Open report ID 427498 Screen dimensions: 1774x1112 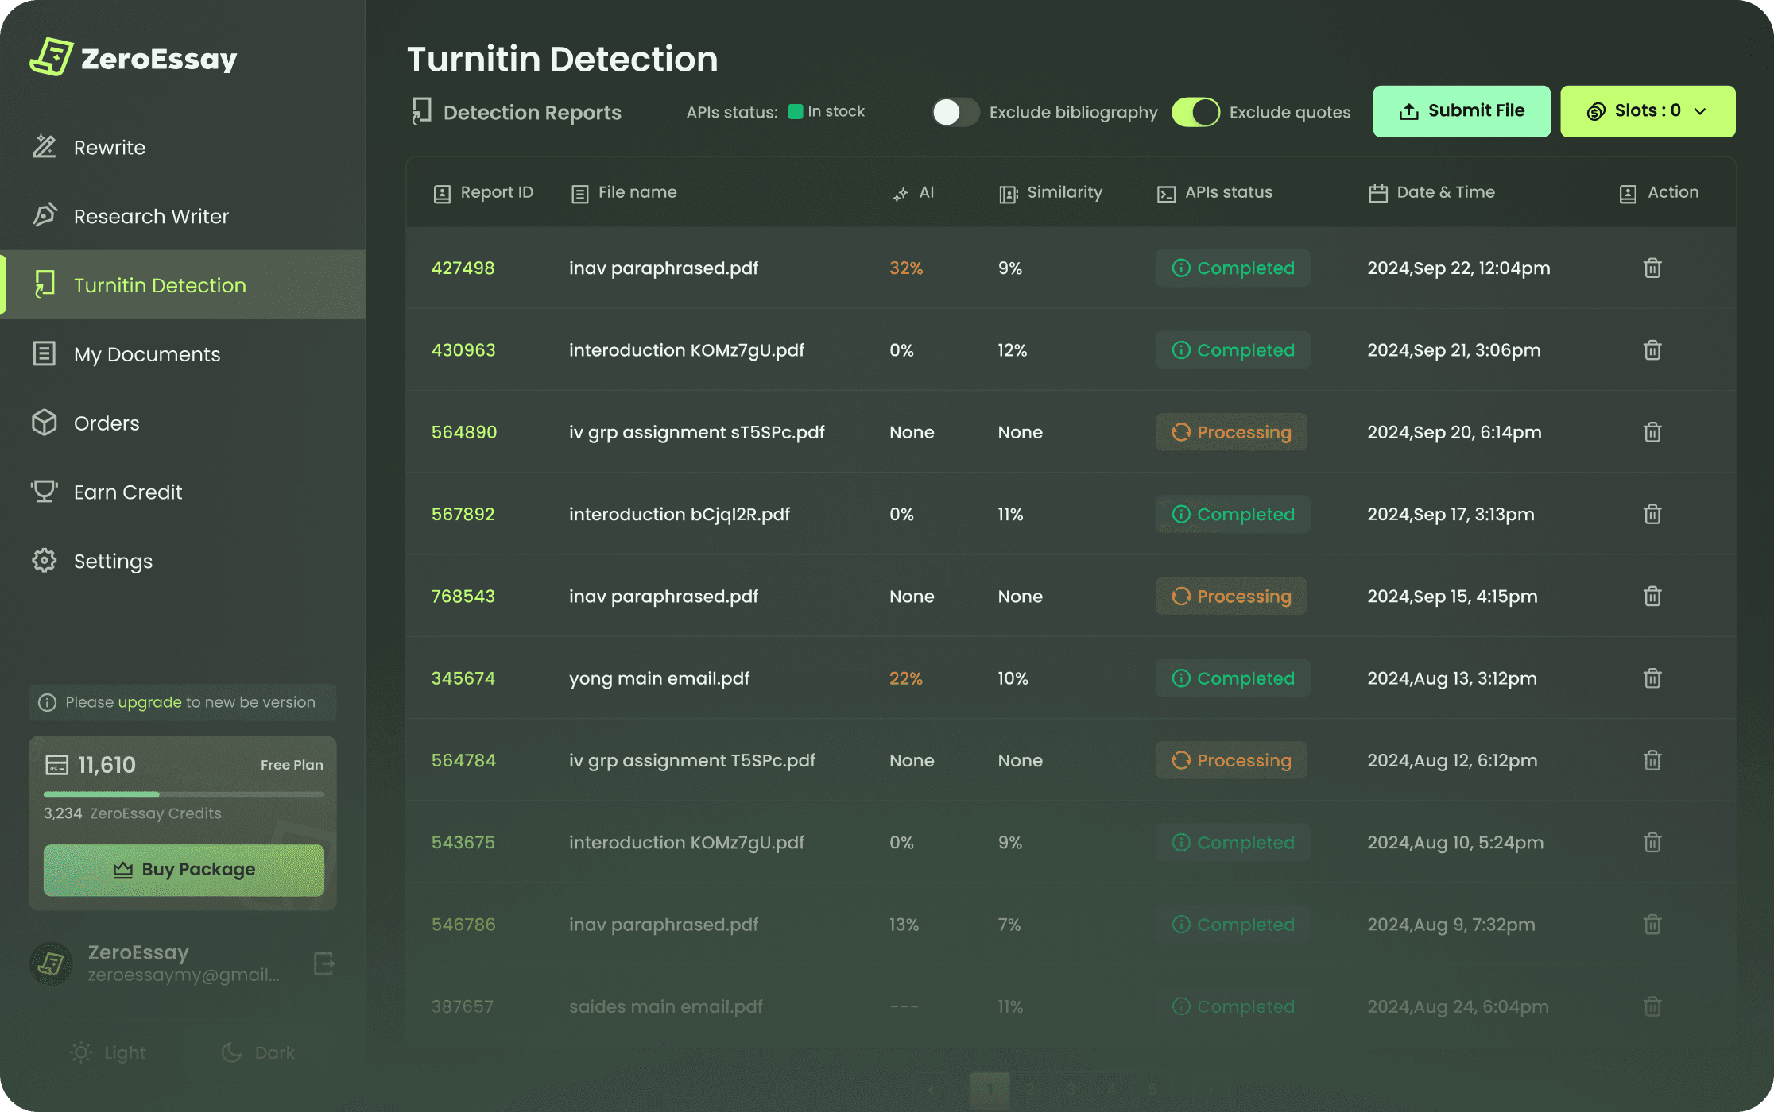[463, 268]
